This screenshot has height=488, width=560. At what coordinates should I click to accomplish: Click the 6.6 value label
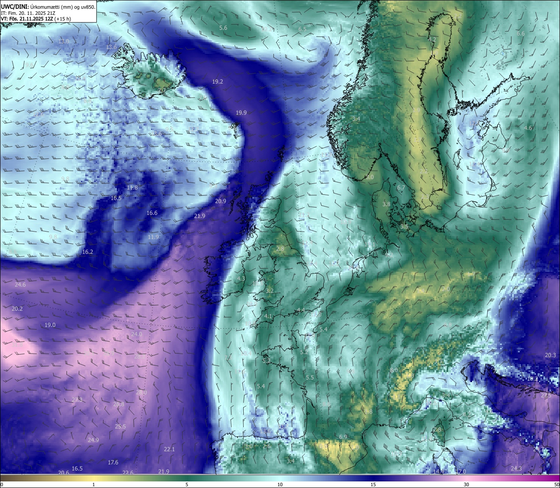coord(521,34)
